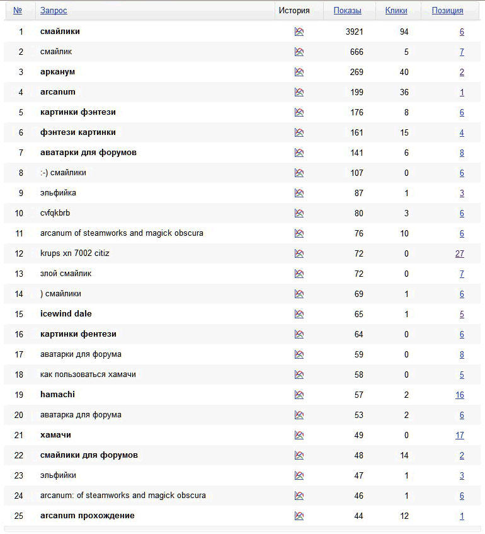Open history chart icon for арканум row
This screenshot has height=534, width=485.
pyautogui.click(x=299, y=72)
